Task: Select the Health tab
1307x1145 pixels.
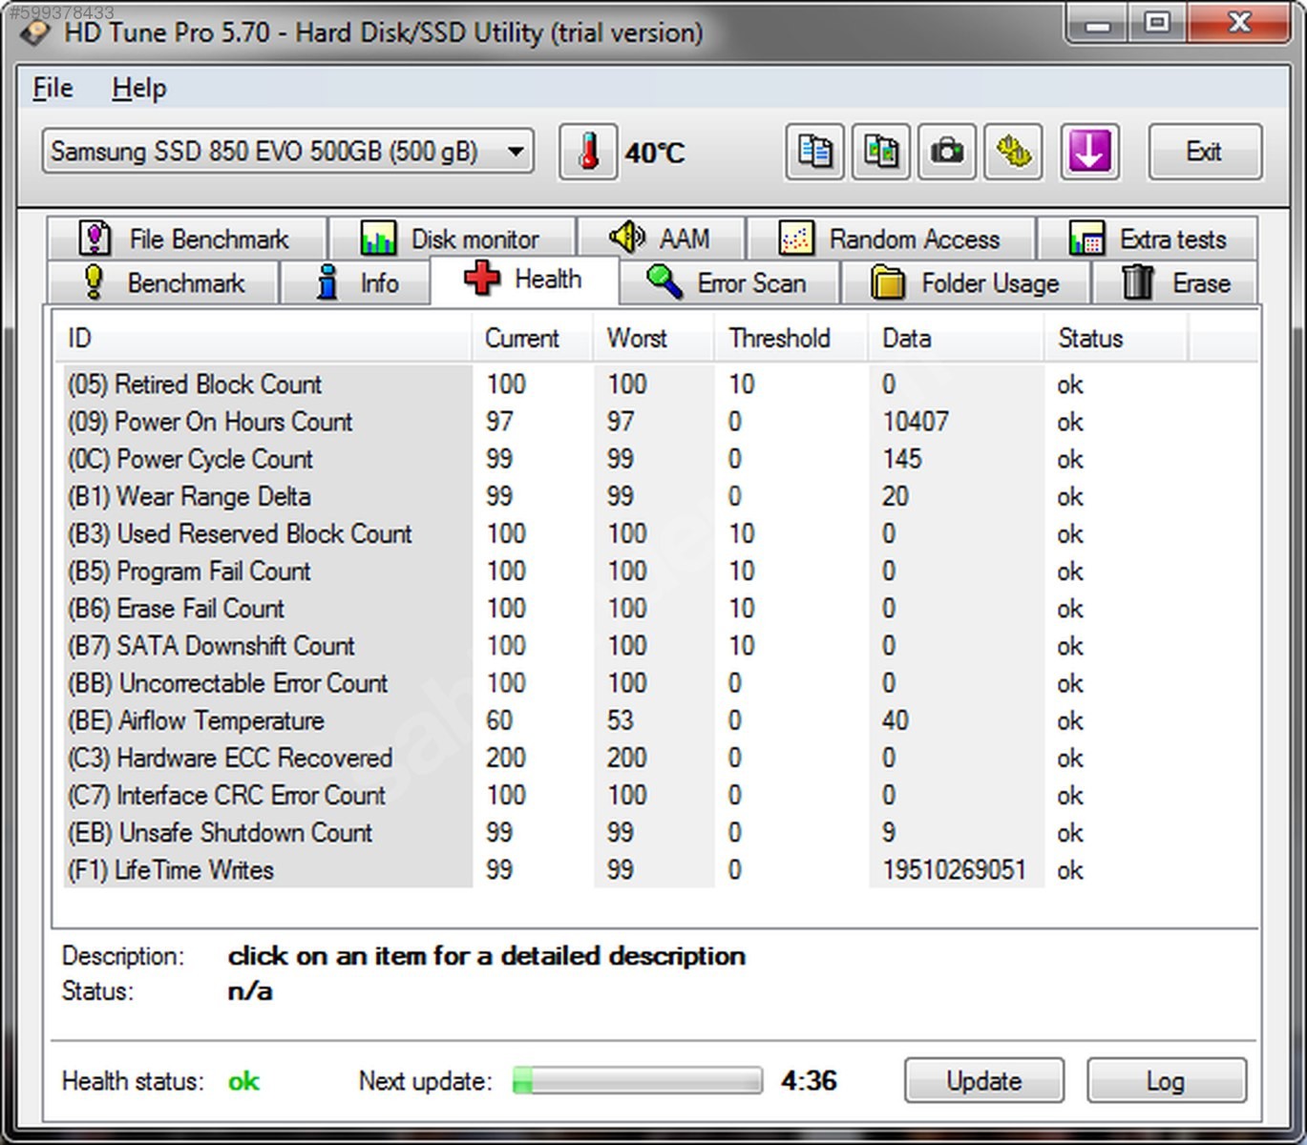Action: click(524, 280)
